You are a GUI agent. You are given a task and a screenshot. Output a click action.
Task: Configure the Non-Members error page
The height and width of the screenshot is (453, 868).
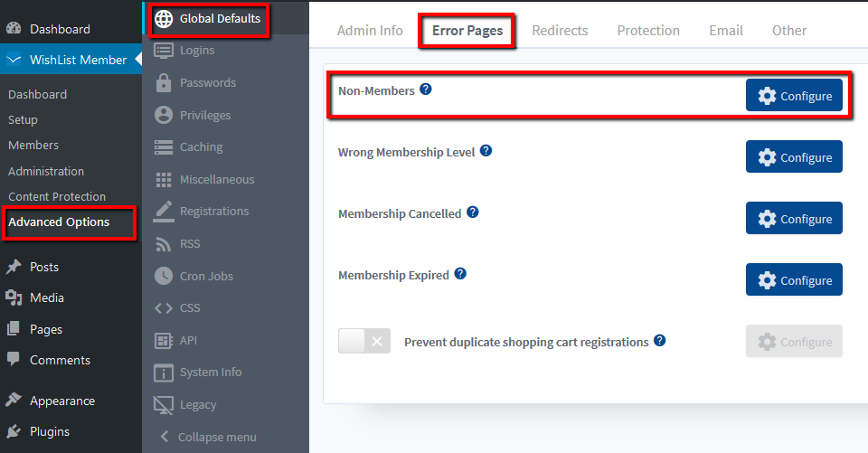point(794,95)
